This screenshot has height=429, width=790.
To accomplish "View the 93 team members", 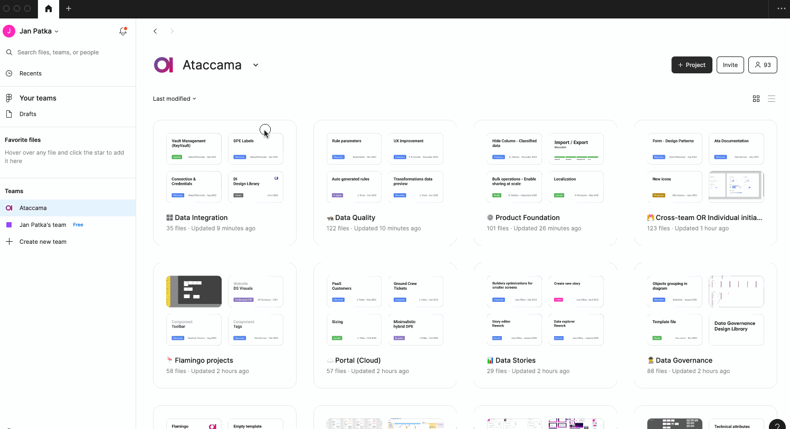I will click(763, 65).
